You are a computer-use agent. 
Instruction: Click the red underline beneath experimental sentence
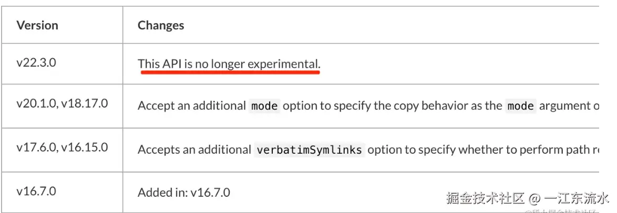pos(230,73)
